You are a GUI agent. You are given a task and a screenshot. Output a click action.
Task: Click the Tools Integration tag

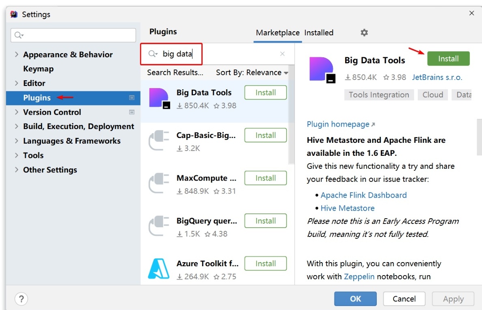(379, 95)
